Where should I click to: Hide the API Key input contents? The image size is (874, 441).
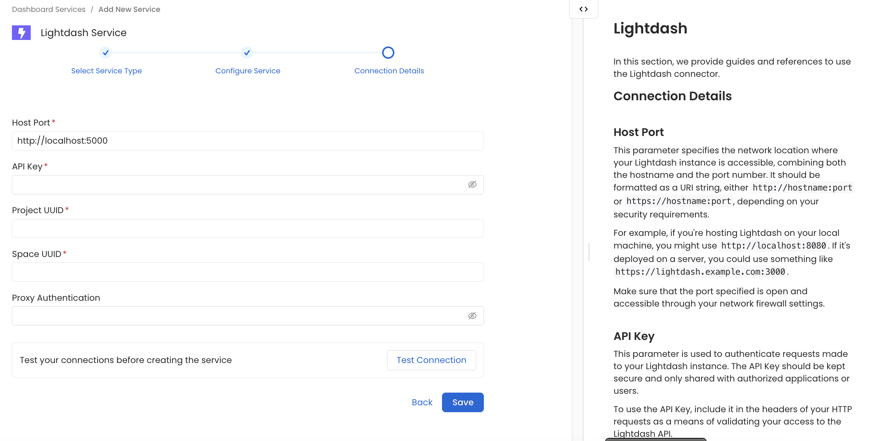point(472,184)
